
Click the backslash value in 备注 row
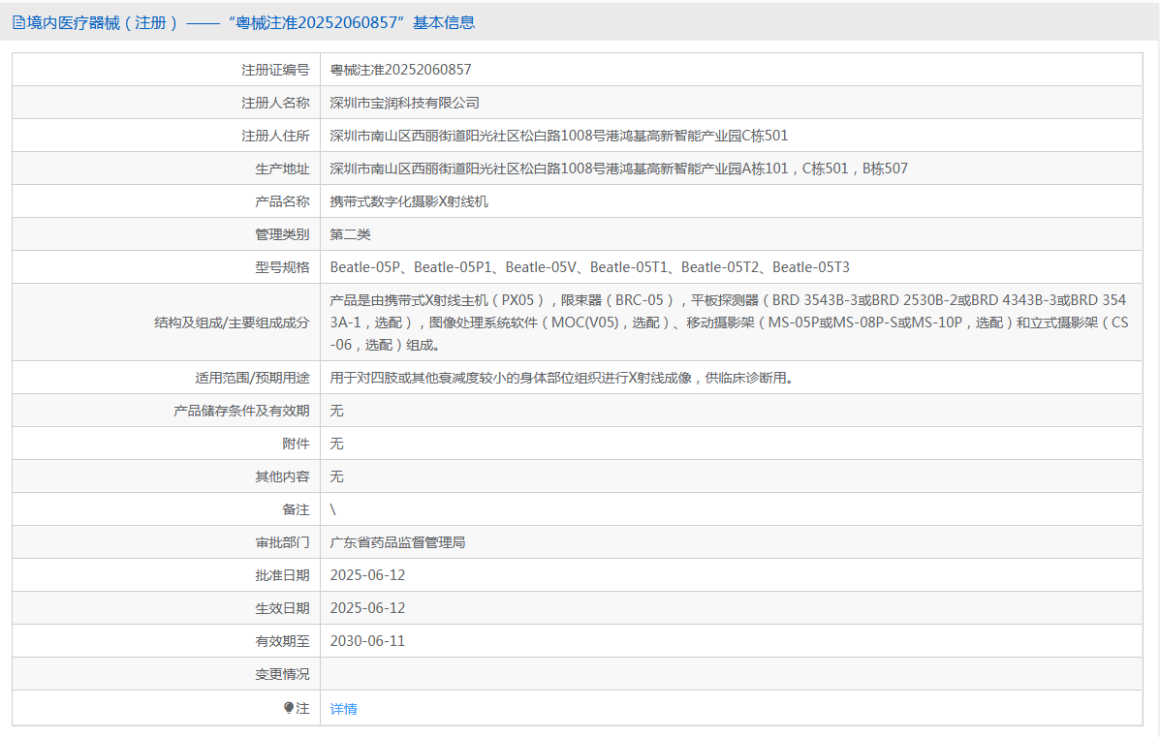333,509
